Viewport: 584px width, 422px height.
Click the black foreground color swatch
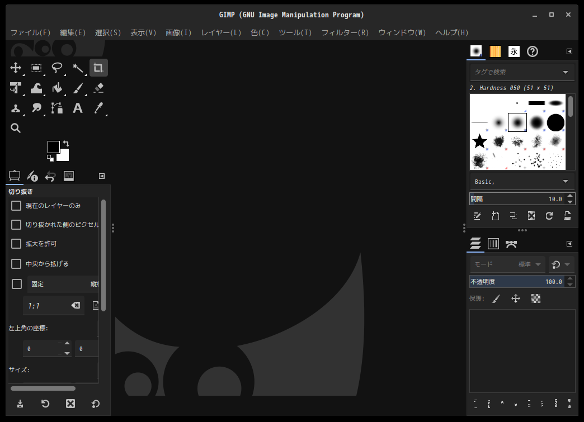tap(53, 146)
